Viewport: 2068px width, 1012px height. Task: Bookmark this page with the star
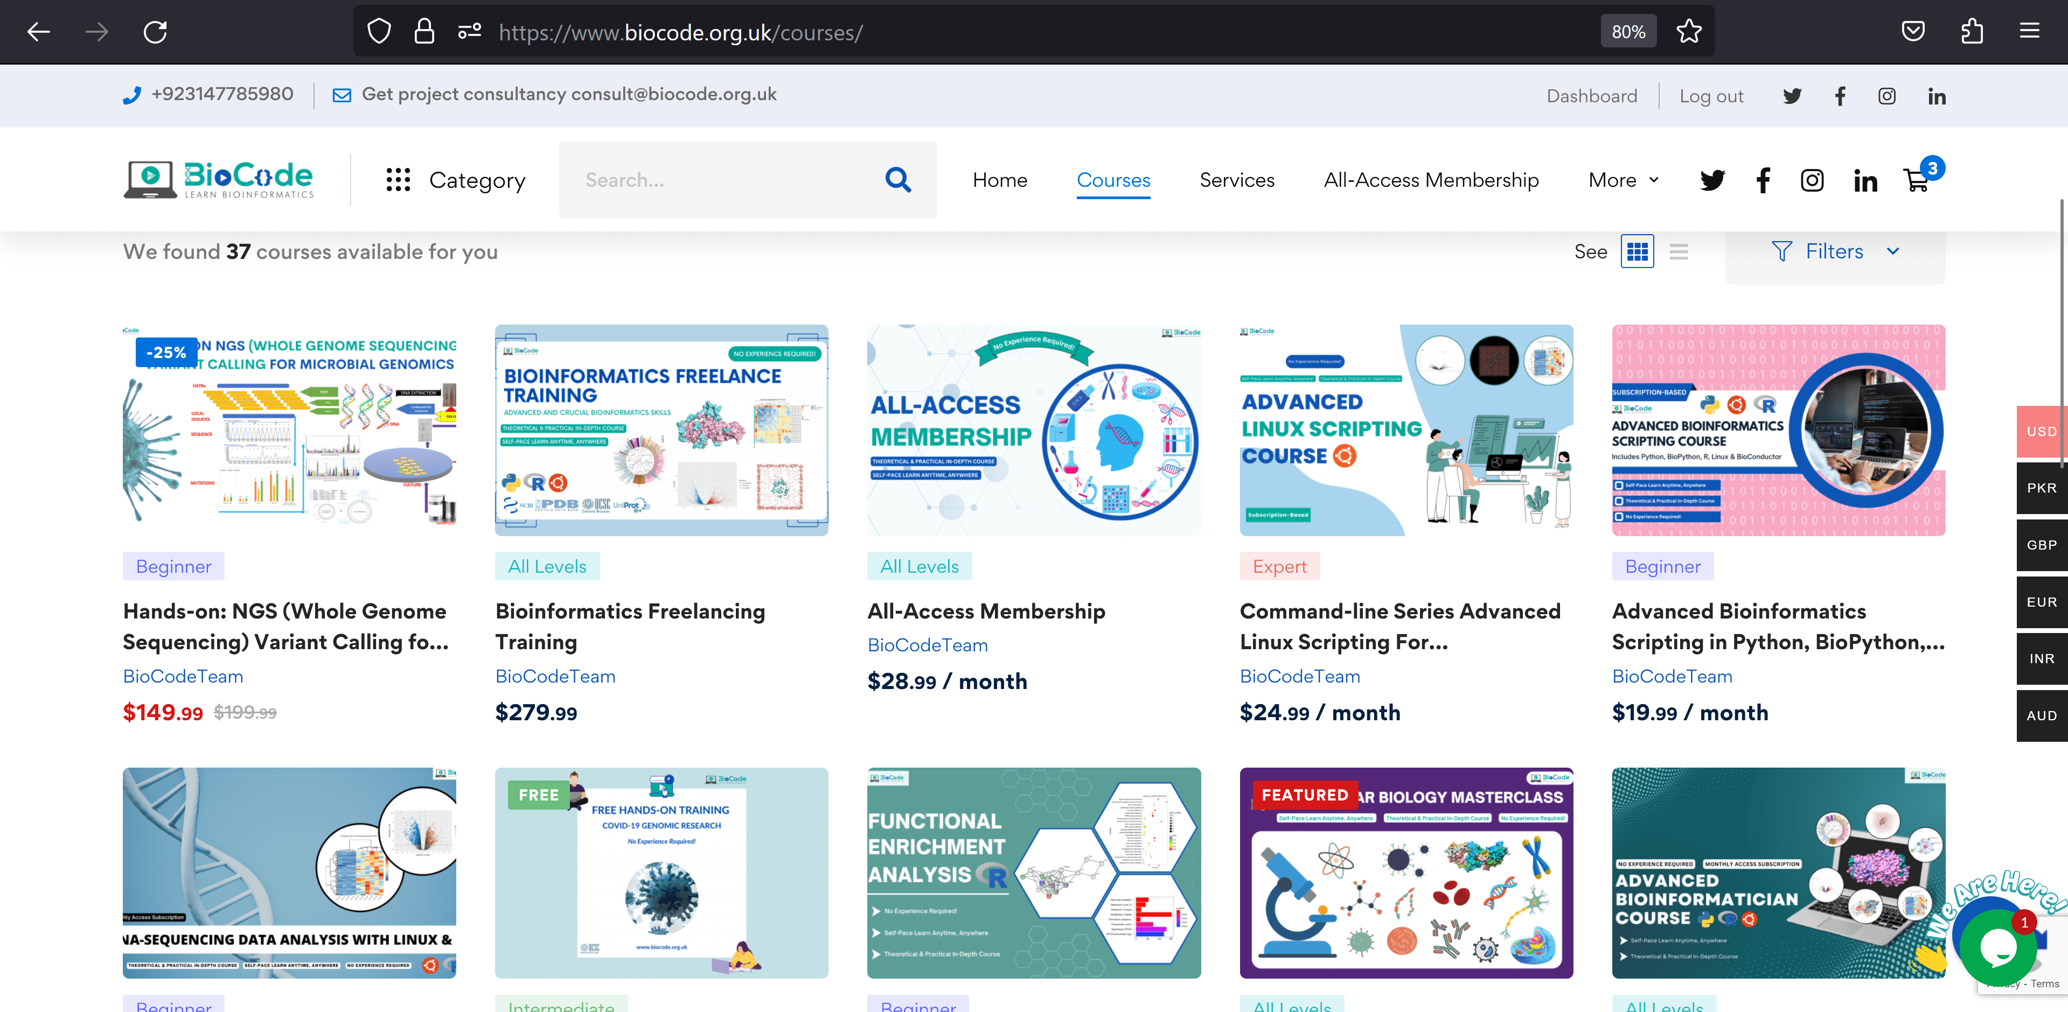click(1689, 32)
